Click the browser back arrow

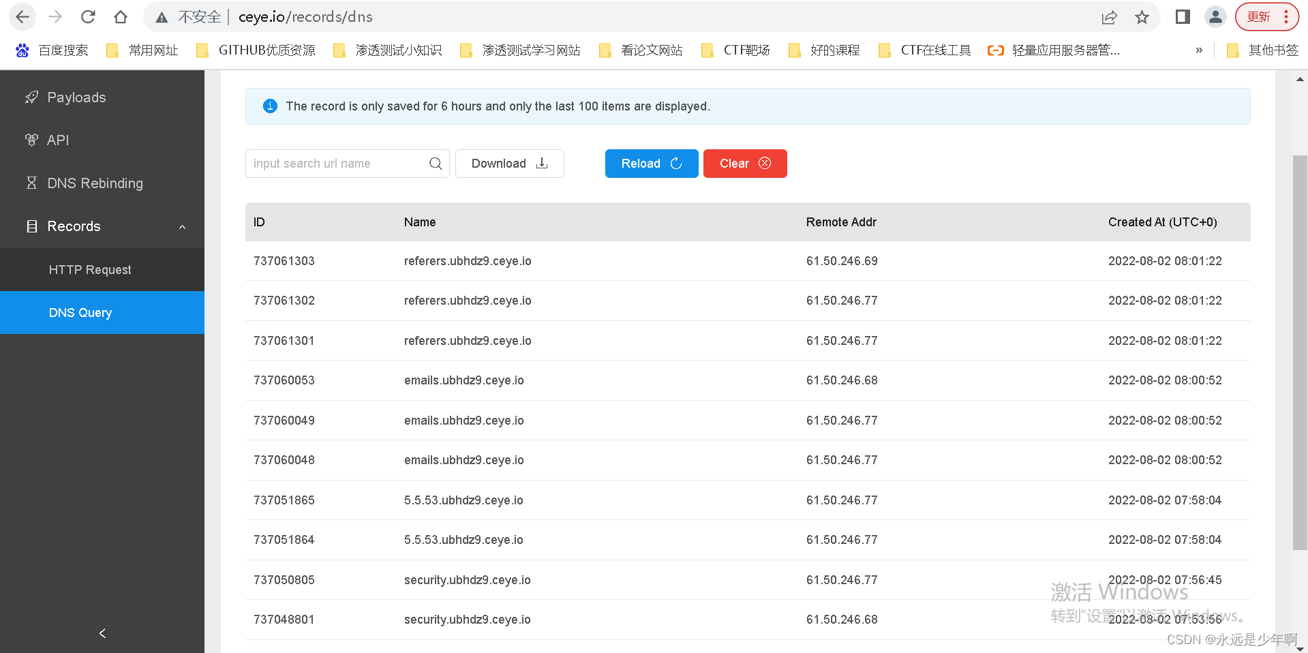pyautogui.click(x=22, y=17)
